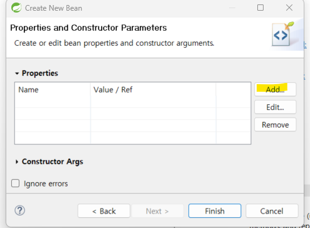This screenshot has height=228, width=310.
Task: Add a new bean property
Action: point(275,89)
